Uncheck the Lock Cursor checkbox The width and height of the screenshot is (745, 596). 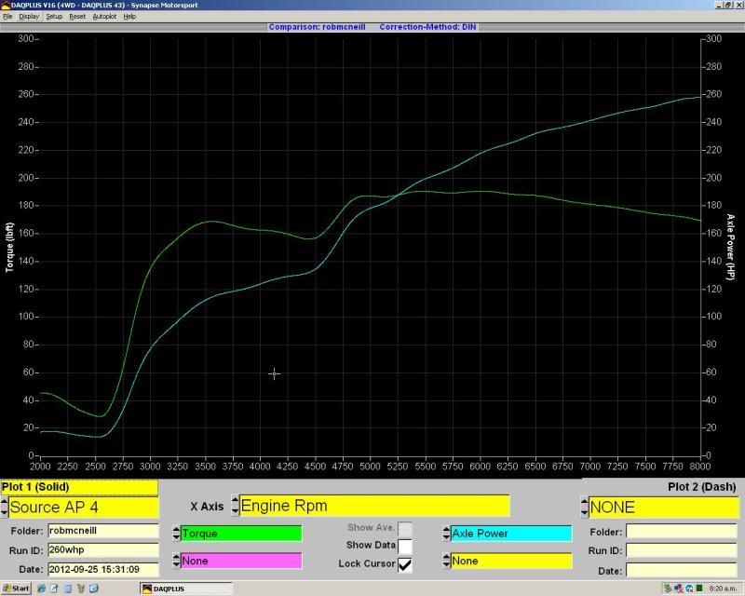405,563
